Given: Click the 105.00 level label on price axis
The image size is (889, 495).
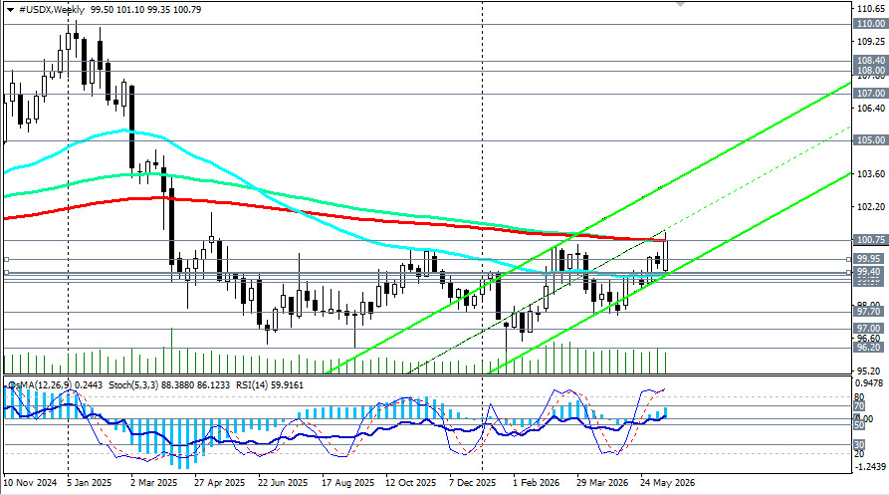Looking at the screenshot, I should click(870, 140).
